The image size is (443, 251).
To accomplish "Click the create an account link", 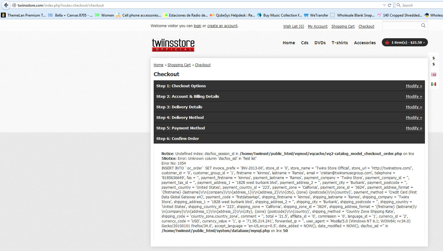I will (x=222, y=26).
